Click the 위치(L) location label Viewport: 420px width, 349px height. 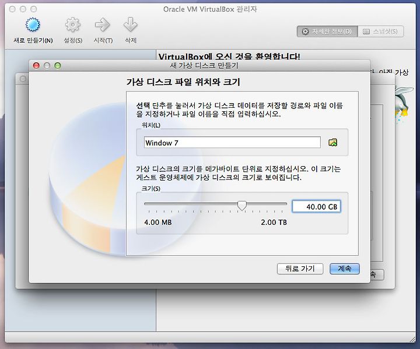tap(151, 125)
